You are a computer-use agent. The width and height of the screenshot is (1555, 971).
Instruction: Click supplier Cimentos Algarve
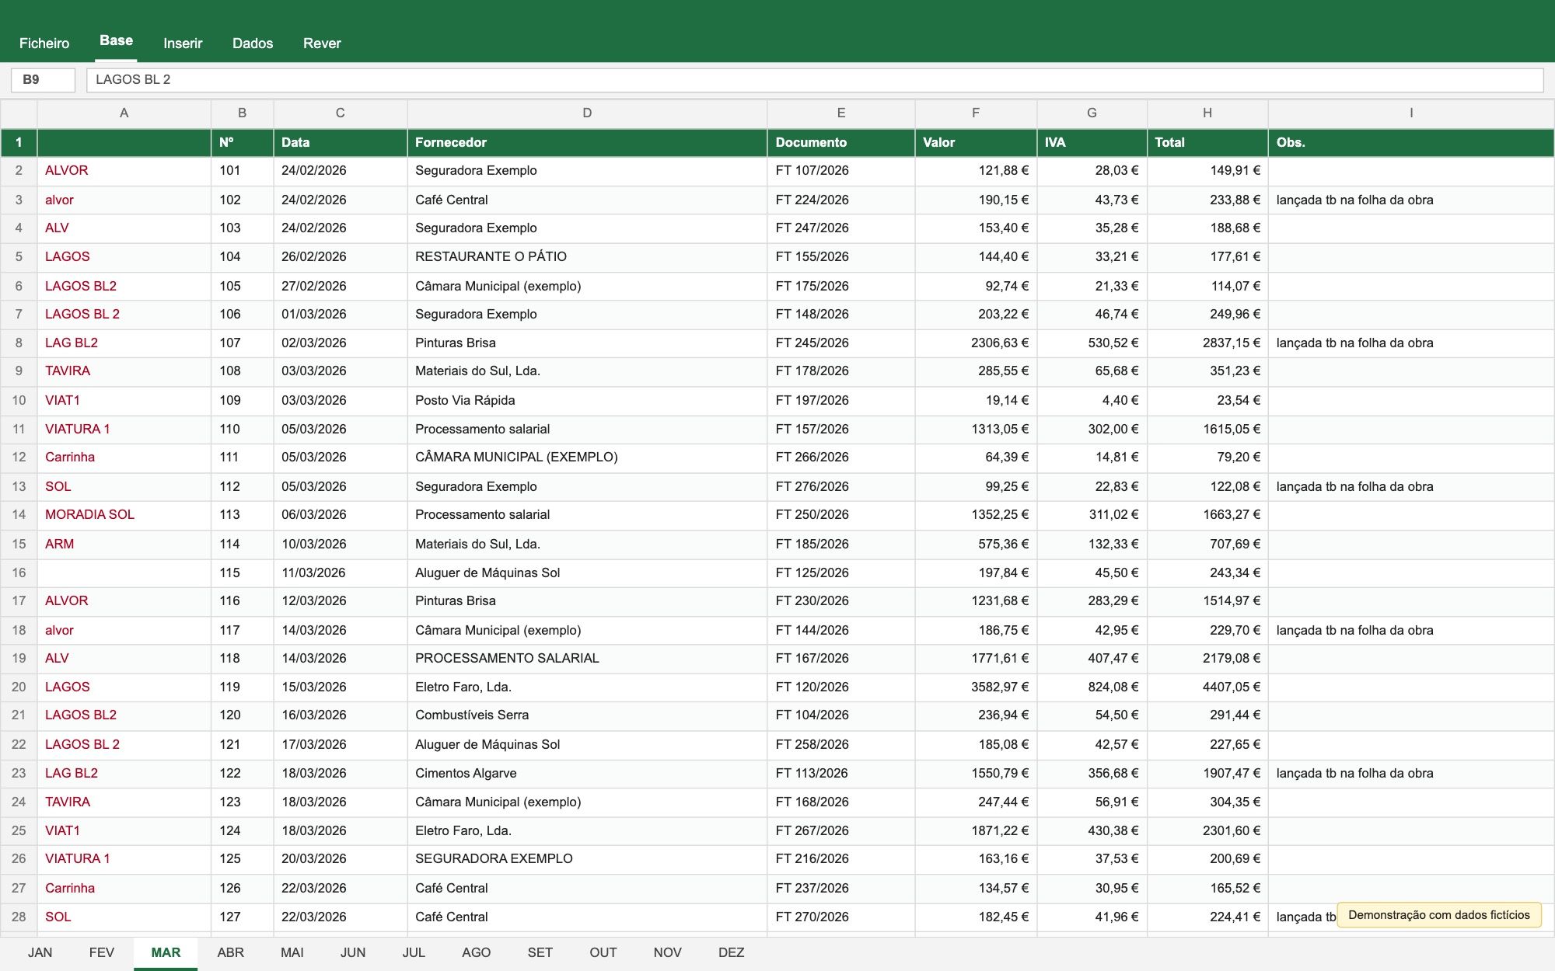coord(587,773)
